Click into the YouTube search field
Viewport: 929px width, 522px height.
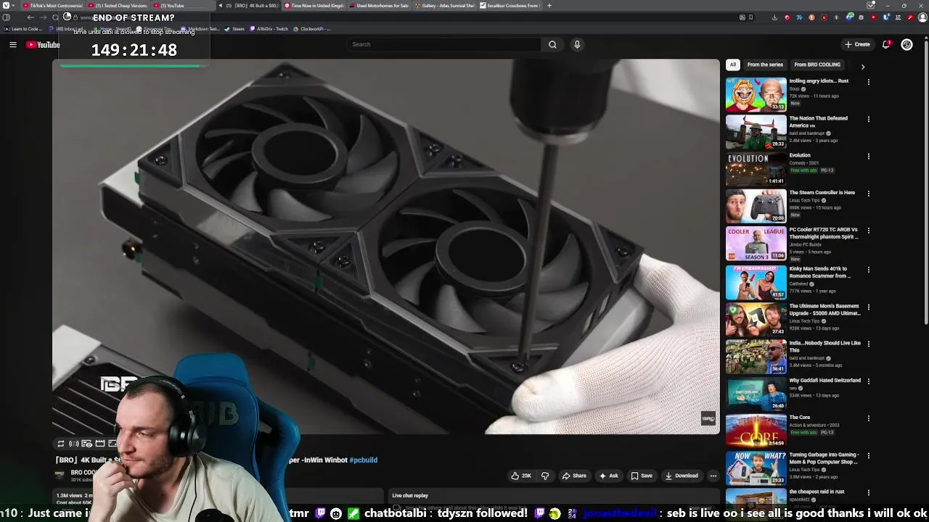click(x=444, y=44)
